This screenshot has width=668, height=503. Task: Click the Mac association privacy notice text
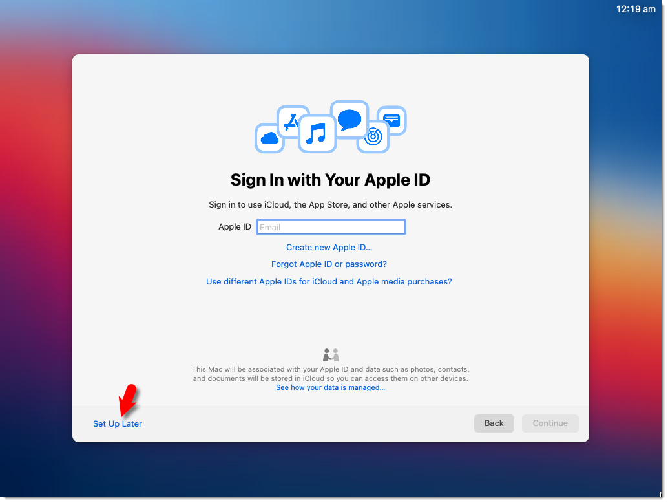pyautogui.click(x=331, y=374)
